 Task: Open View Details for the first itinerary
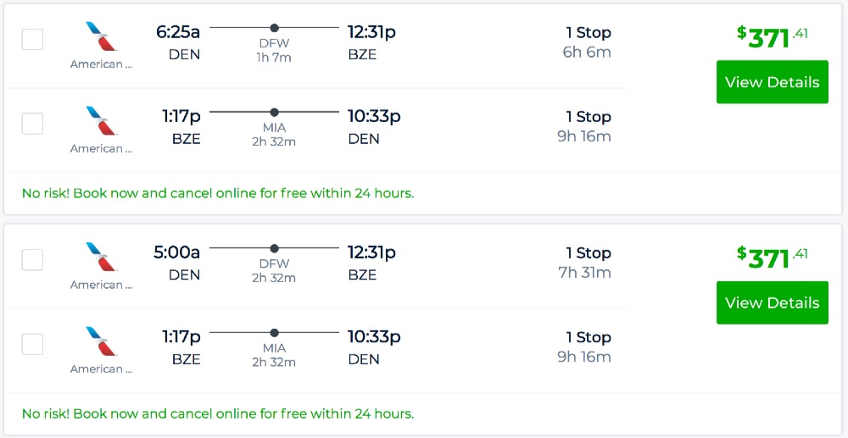pyautogui.click(x=772, y=82)
